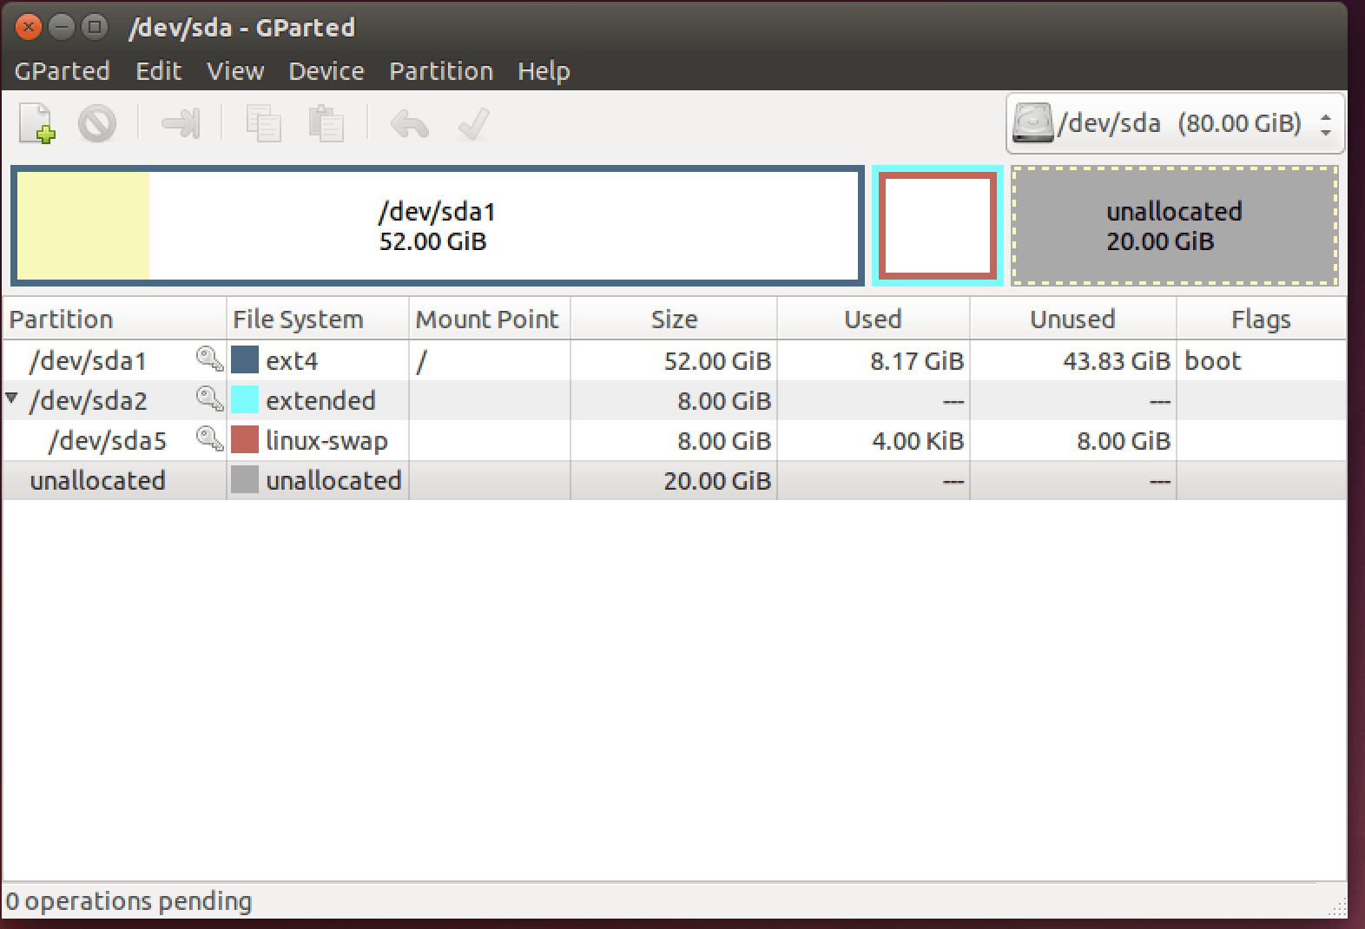Click the Apply all operations checkmark

pos(474,123)
